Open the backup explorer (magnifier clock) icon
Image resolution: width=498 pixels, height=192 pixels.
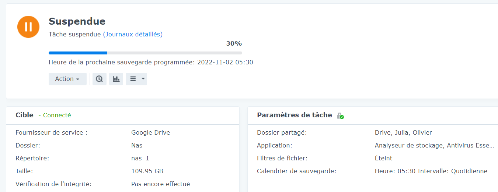tap(100, 79)
